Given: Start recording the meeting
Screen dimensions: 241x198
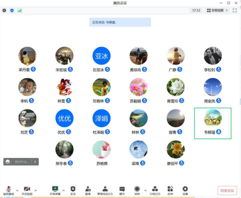Looking at the screenshot, I should [137, 191].
